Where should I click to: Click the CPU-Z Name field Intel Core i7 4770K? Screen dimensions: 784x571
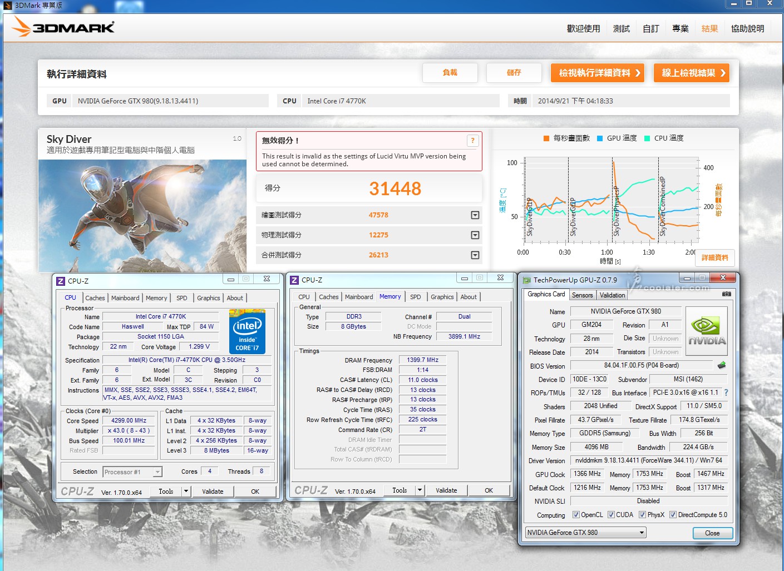[x=161, y=316]
